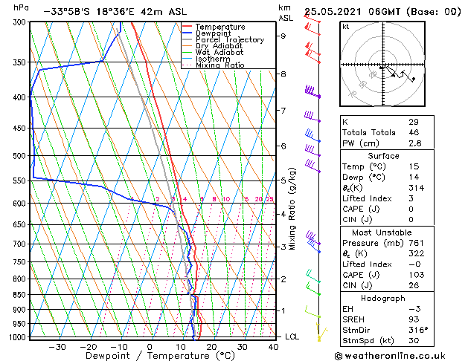Click the 1 km altitude label
This screenshot has width=468, height=361.
coord(283,310)
